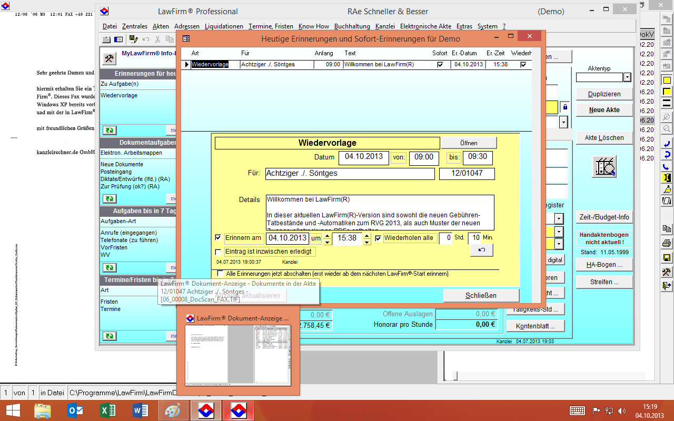Open the Liquidationen menu
674x421 pixels.
[x=224, y=26]
